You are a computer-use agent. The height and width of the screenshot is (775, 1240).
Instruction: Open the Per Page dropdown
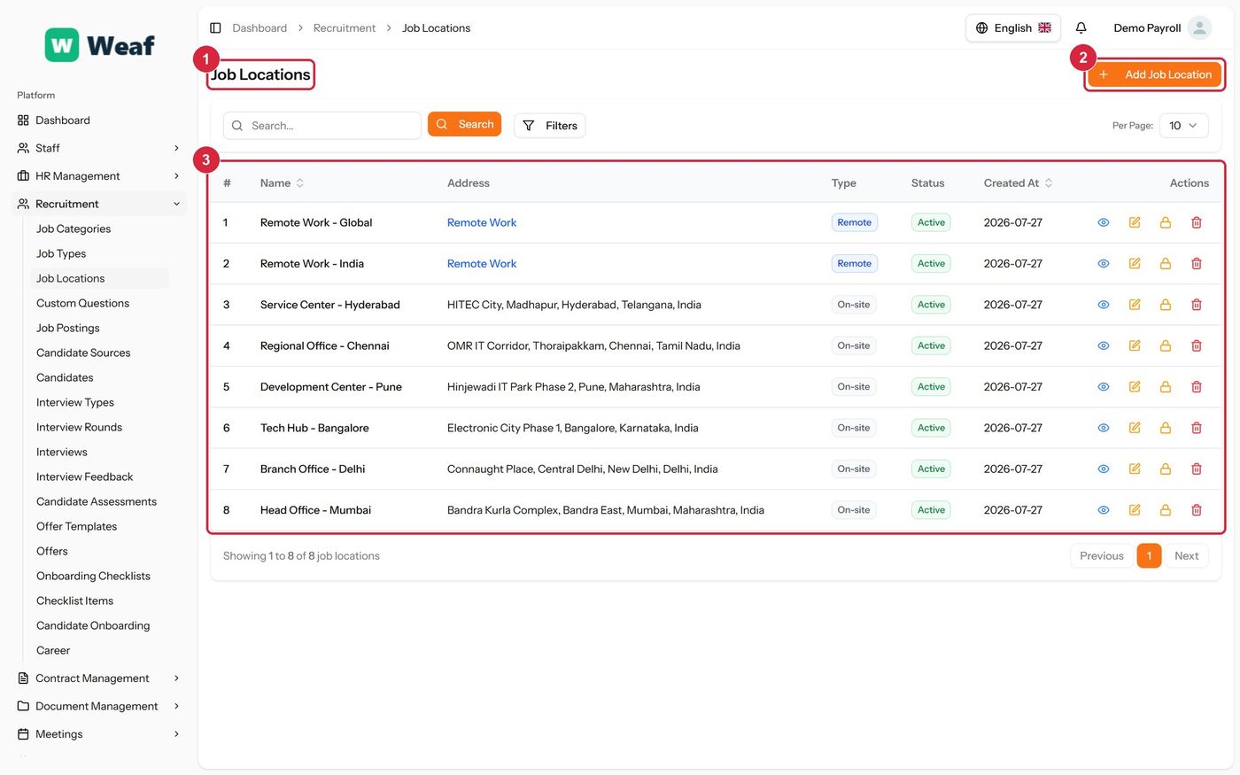pos(1183,126)
